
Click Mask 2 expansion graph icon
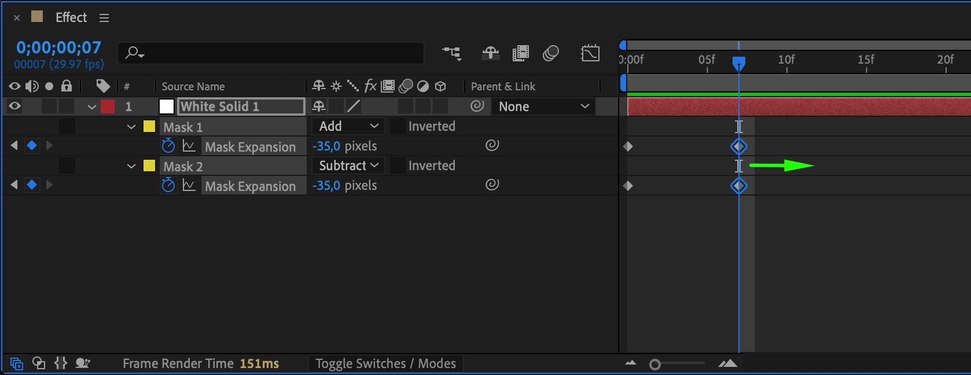point(189,185)
